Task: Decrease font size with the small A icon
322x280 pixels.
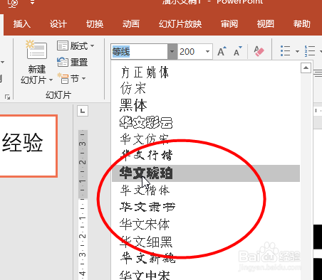Action: (238, 51)
